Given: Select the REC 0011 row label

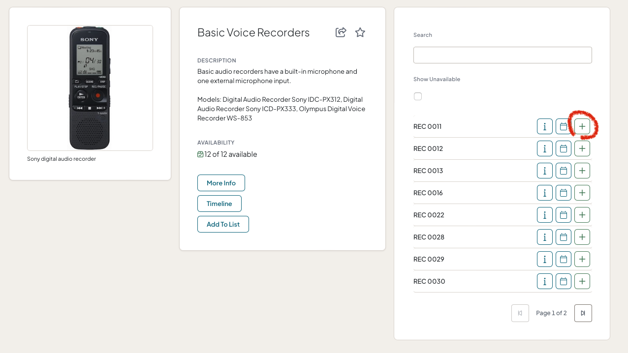Looking at the screenshot, I should (428, 126).
